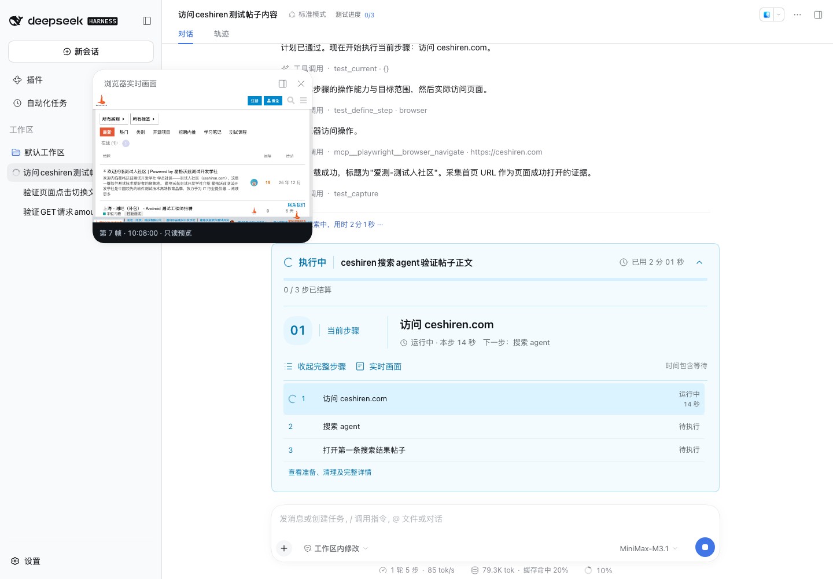833x579 pixels.
Task: Click the 10% context usage ring
Action: [x=598, y=570]
